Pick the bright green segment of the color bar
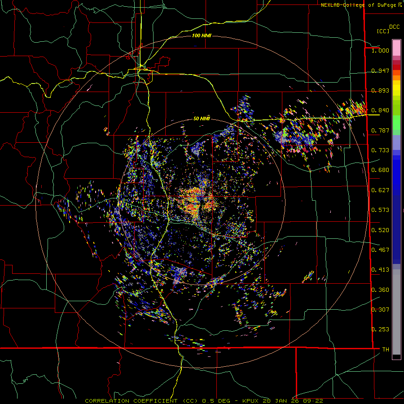Viewport: 404px width, 404px height. pos(396,123)
